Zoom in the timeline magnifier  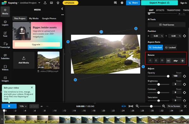click(163, 106)
